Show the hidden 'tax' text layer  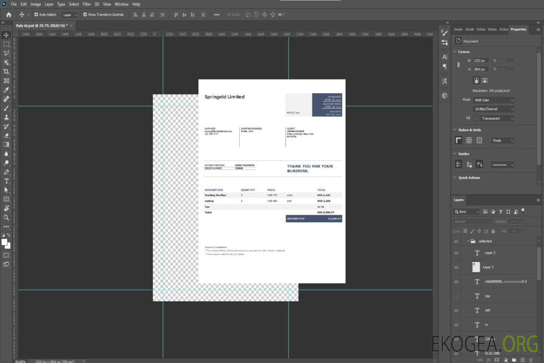(x=456, y=296)
